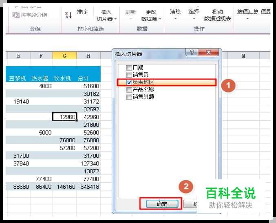Select the cell with value 19140
Screen dimensions: 276x223
(18, 102)
